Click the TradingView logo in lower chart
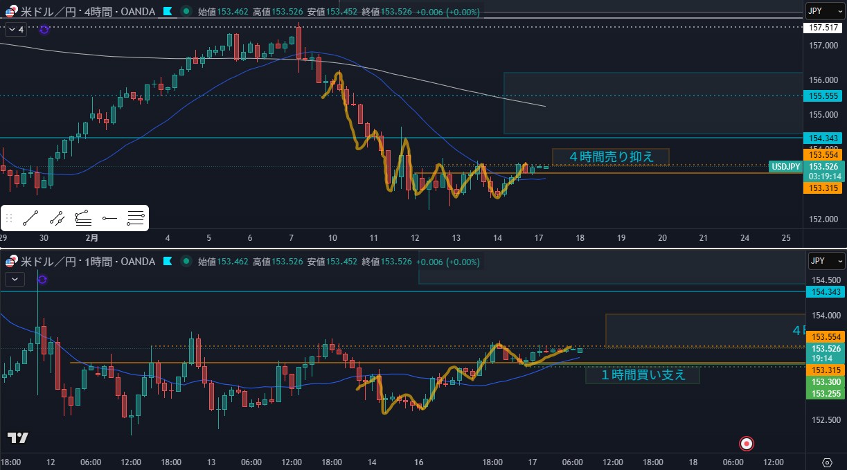 [18, 437]
